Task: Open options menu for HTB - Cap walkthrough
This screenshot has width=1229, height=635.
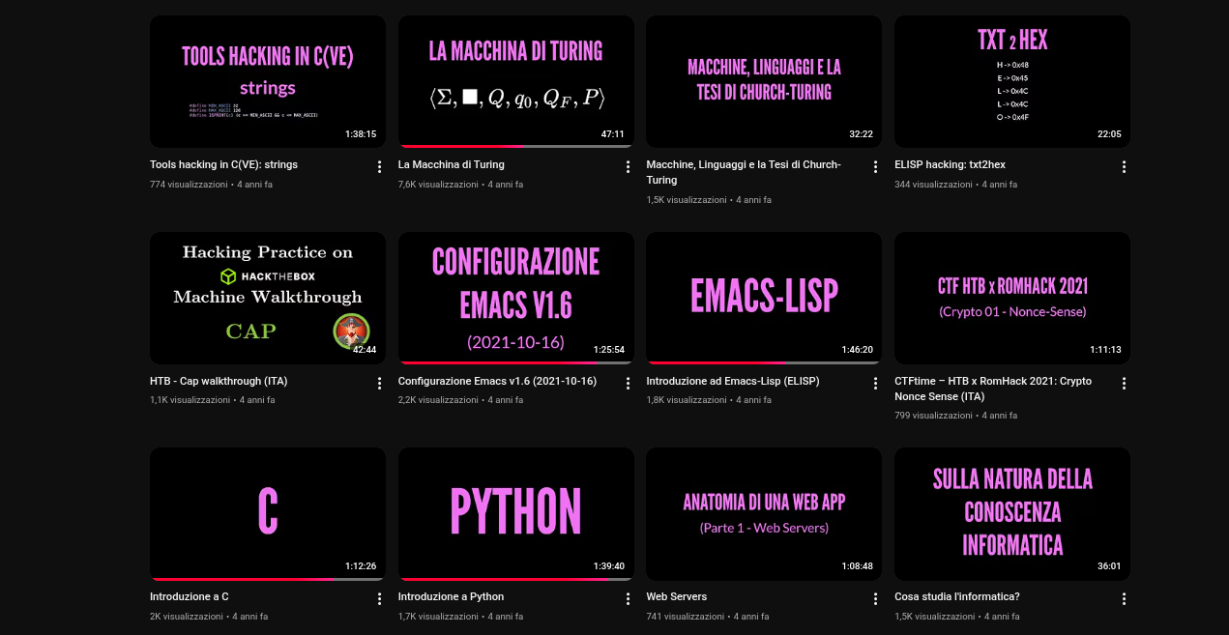Action: pos(379,384)
